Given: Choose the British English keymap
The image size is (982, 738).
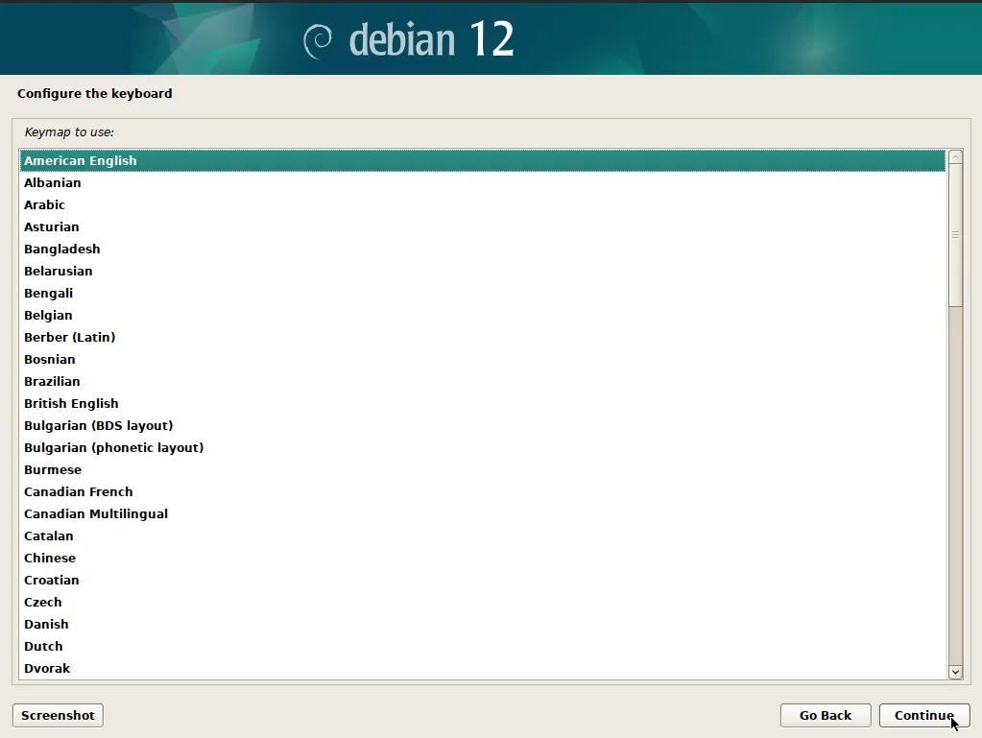Looking at the screenshot, I should (x=71, y=404).
